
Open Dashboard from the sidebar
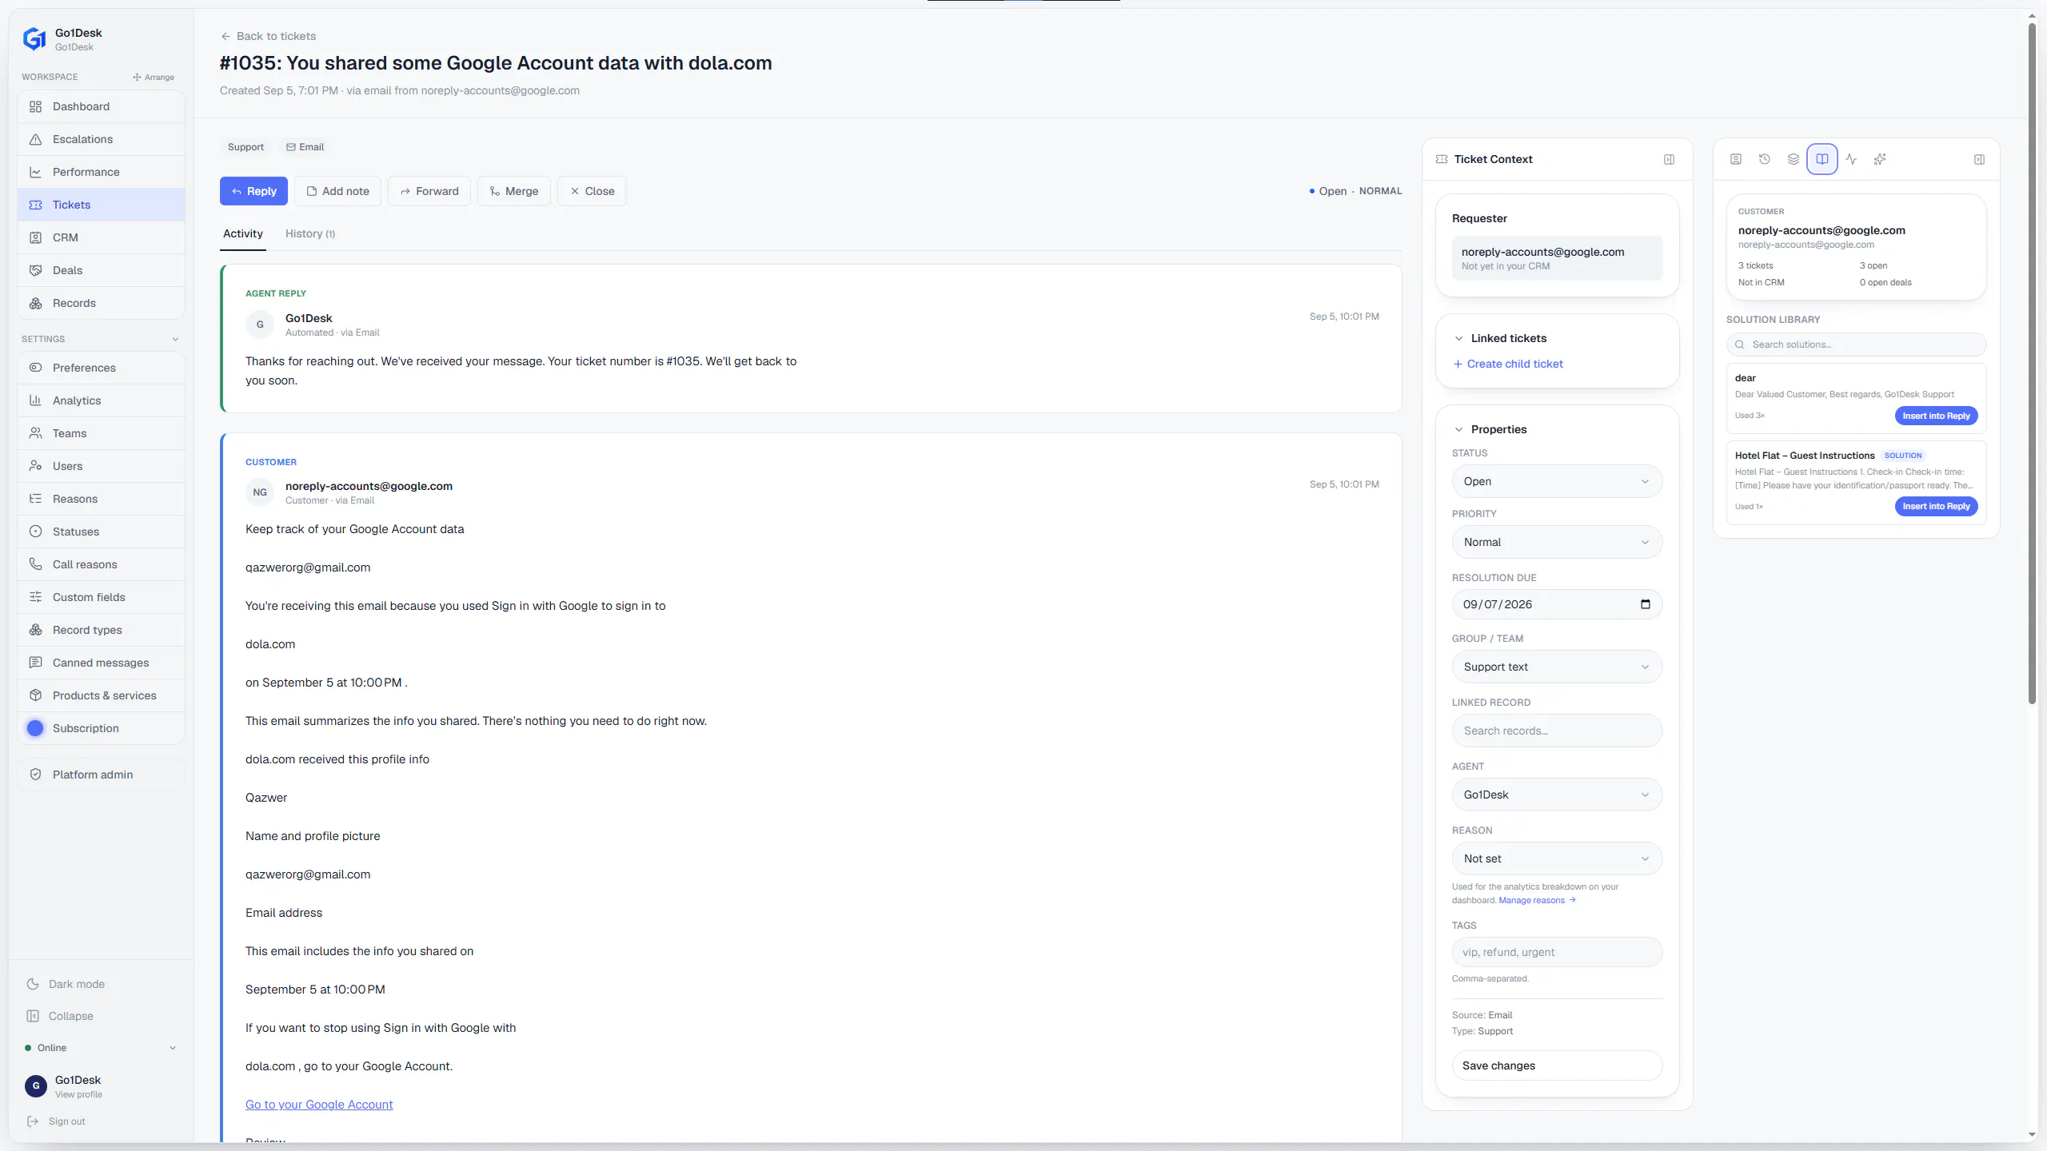pyautogui.click(x=101, y=106)
